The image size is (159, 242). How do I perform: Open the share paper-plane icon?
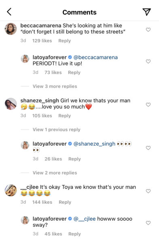[x=146, y=12]
